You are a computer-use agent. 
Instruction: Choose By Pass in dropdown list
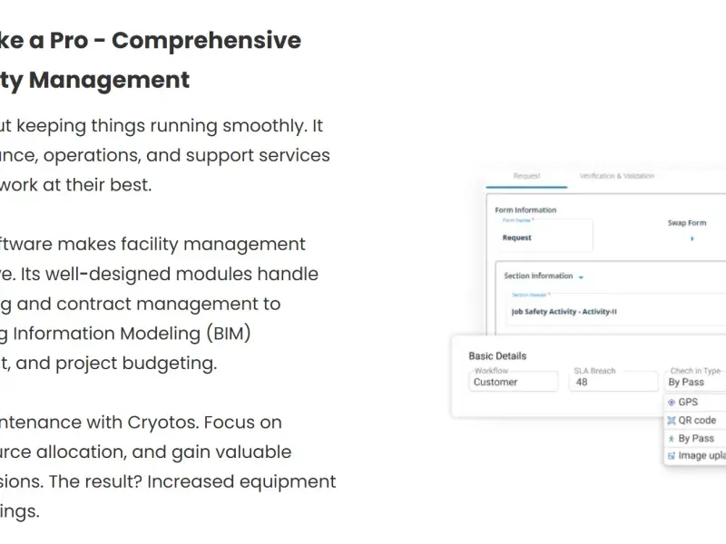tap(695, 439)
